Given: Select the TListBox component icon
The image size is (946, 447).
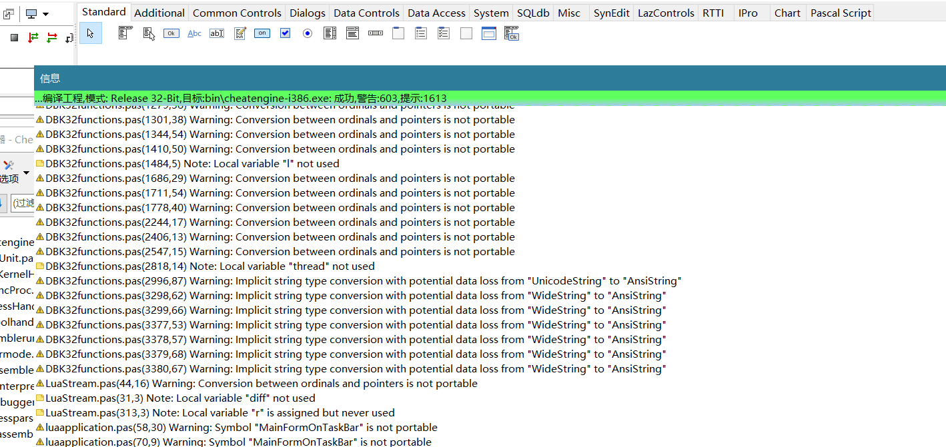Looking at the screenshot, I should pyautogui.click(x=330, y=33).
